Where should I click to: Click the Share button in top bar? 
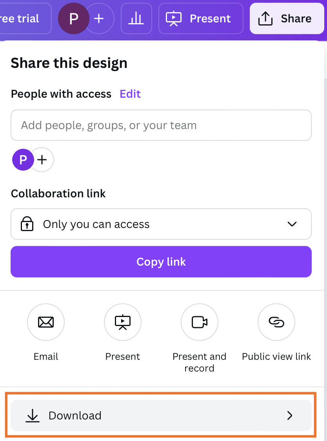287,18
